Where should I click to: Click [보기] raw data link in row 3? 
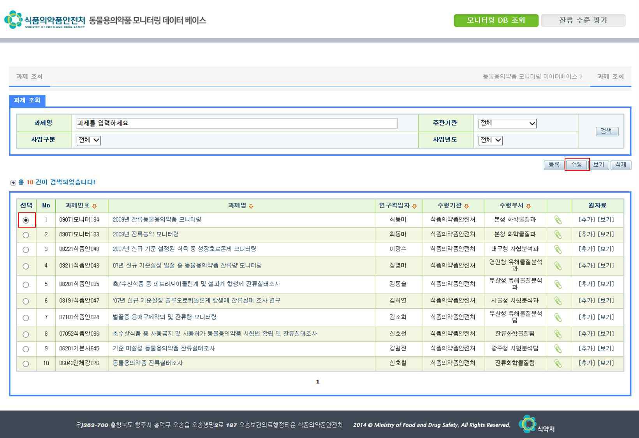tap(606, 249)
